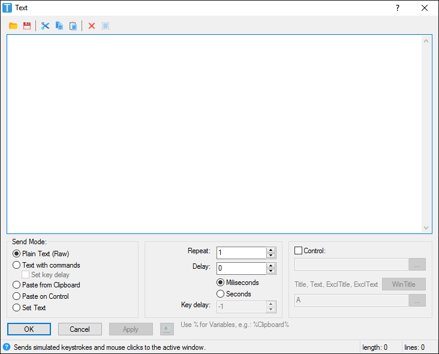This screenshot has width=439, height=354.
Task: Copy text using the toolbar copy icon
Action: [x=59, y=26]
